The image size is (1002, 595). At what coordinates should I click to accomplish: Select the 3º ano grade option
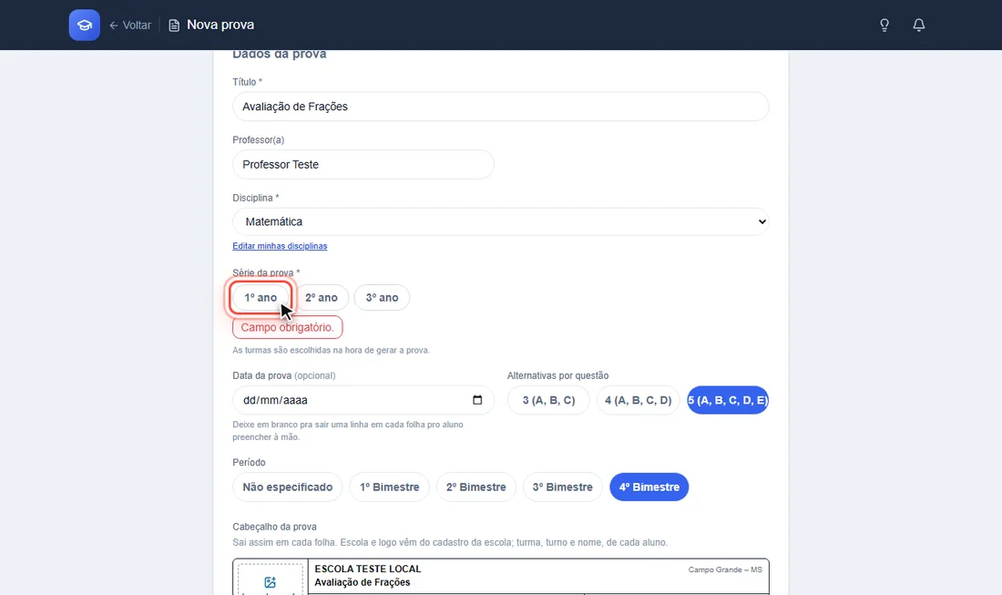coord(383,297)
